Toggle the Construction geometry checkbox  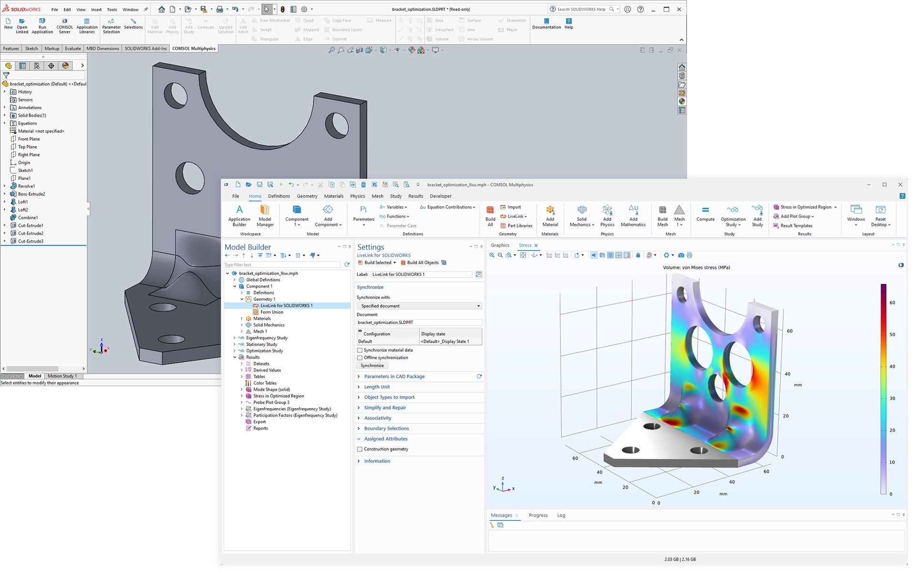[x=360, y=449]
